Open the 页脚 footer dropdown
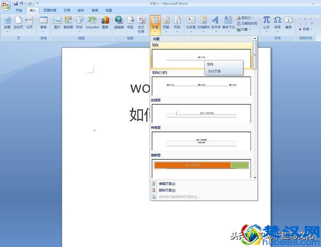 click(x=166, y=22)
